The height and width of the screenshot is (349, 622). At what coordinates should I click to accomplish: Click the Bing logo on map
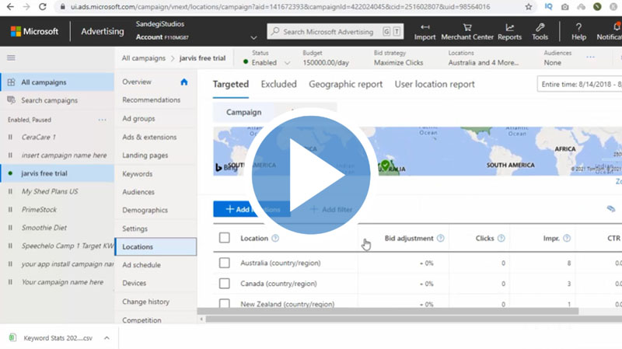click(226, 167)
